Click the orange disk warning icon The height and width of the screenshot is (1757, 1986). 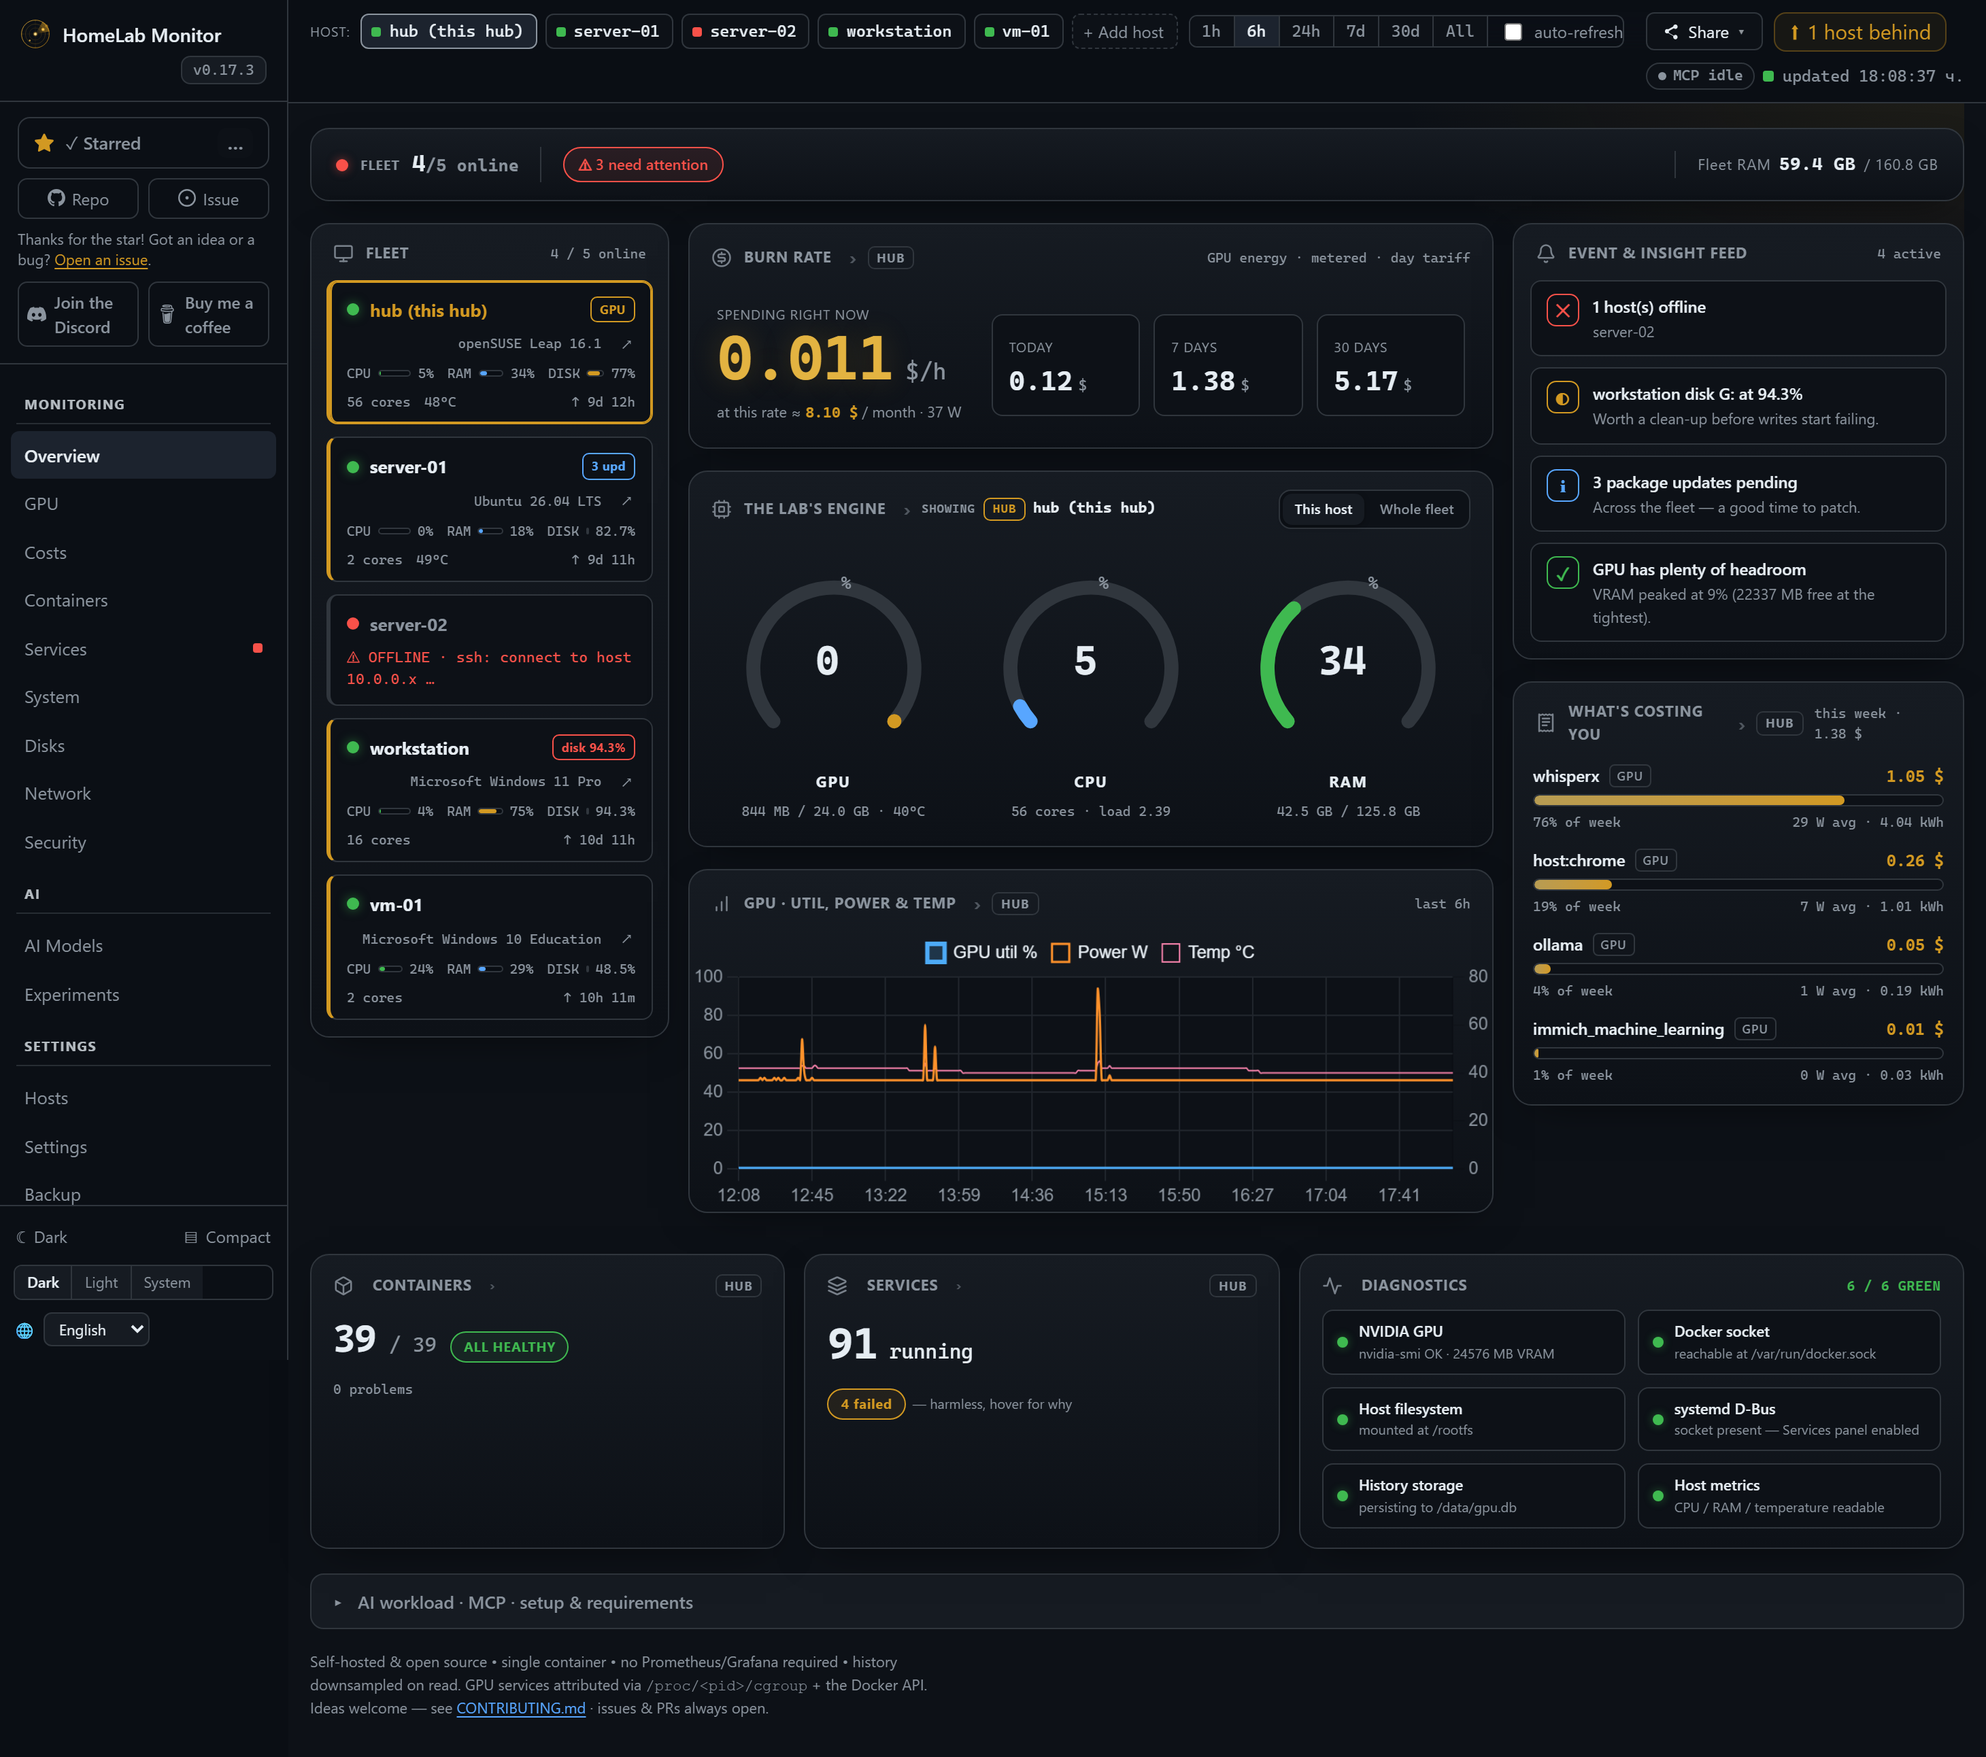point(1562,398)
